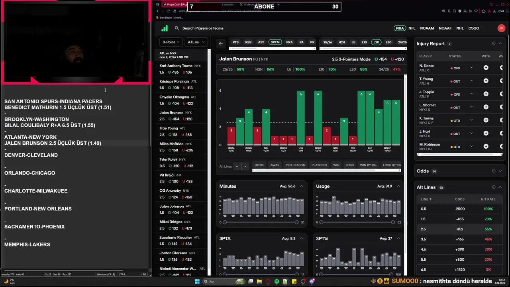This screenshot has height=287, width=510.
Task: Click the Alt Lines panel info icon
Action: [494, 187]
